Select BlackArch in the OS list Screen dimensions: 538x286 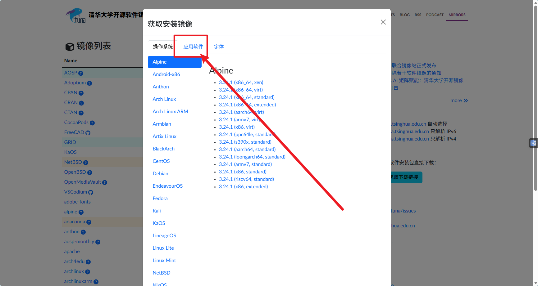[175, 149]
